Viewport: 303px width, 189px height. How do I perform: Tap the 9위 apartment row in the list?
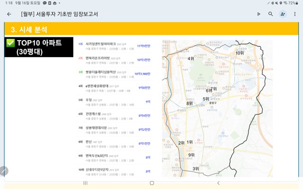point(114,158)
